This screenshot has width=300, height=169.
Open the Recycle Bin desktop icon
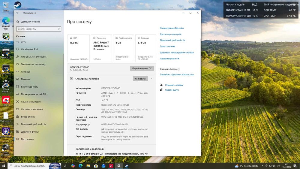(x=6, y=6)
